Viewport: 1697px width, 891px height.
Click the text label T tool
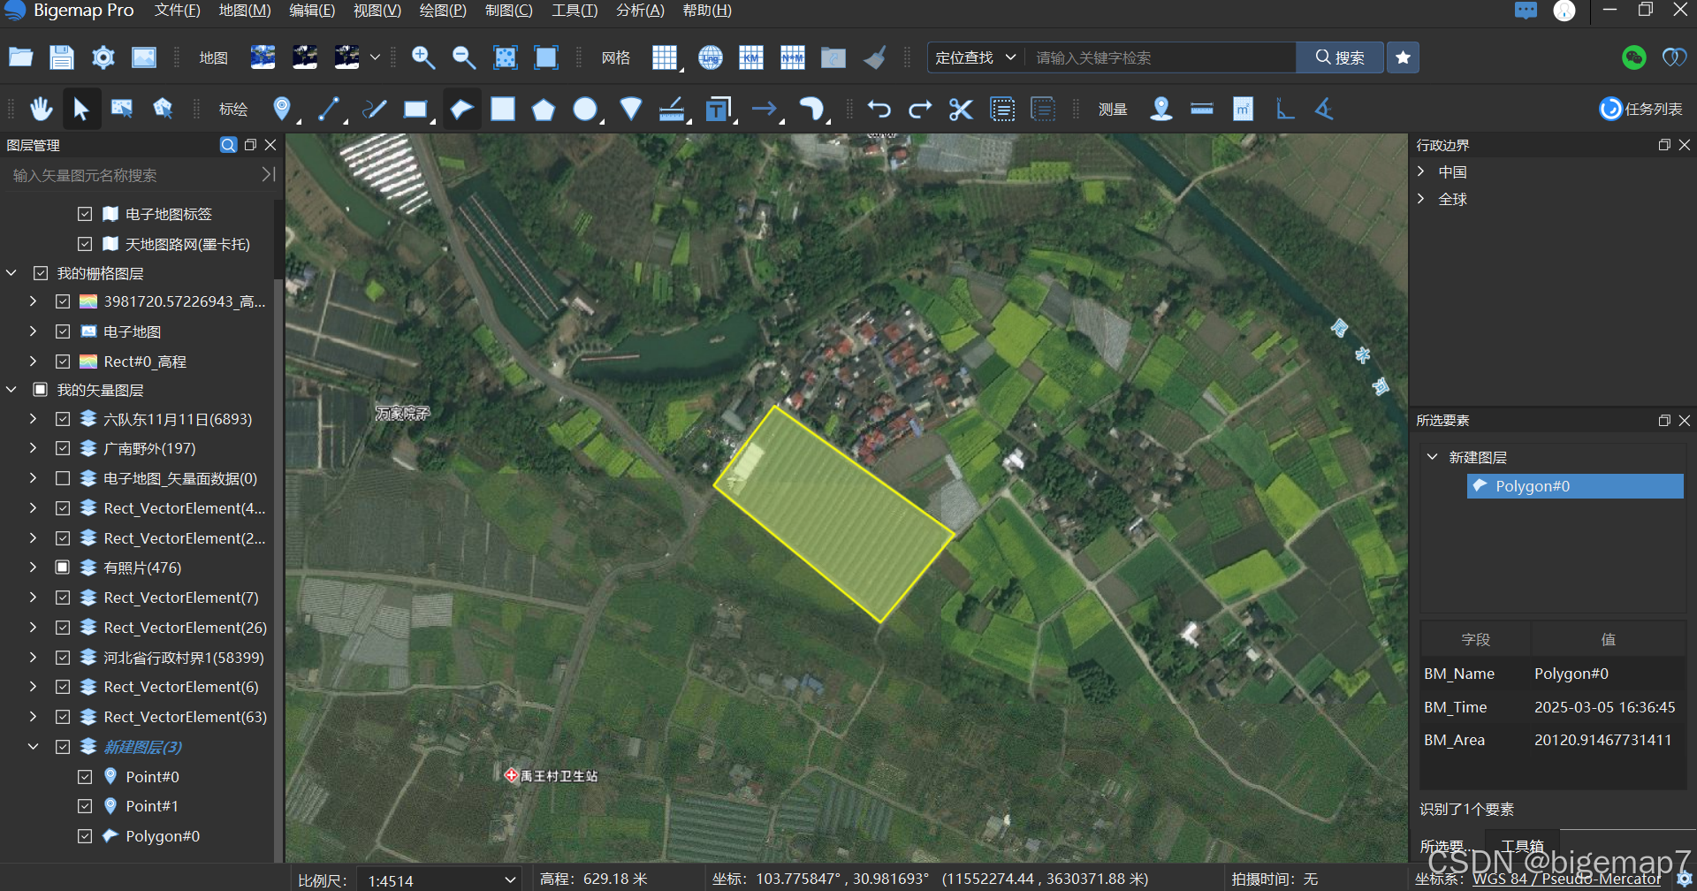[x=718, y=110]
